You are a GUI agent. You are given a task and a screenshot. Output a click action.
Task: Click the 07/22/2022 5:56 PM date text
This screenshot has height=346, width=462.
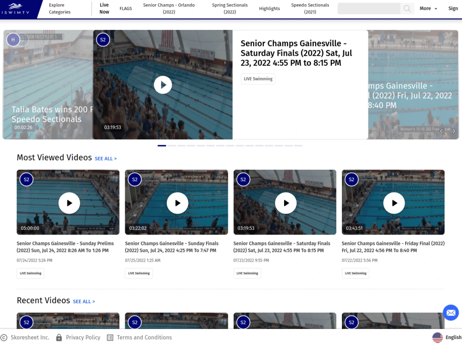click(x=359, y=260)
